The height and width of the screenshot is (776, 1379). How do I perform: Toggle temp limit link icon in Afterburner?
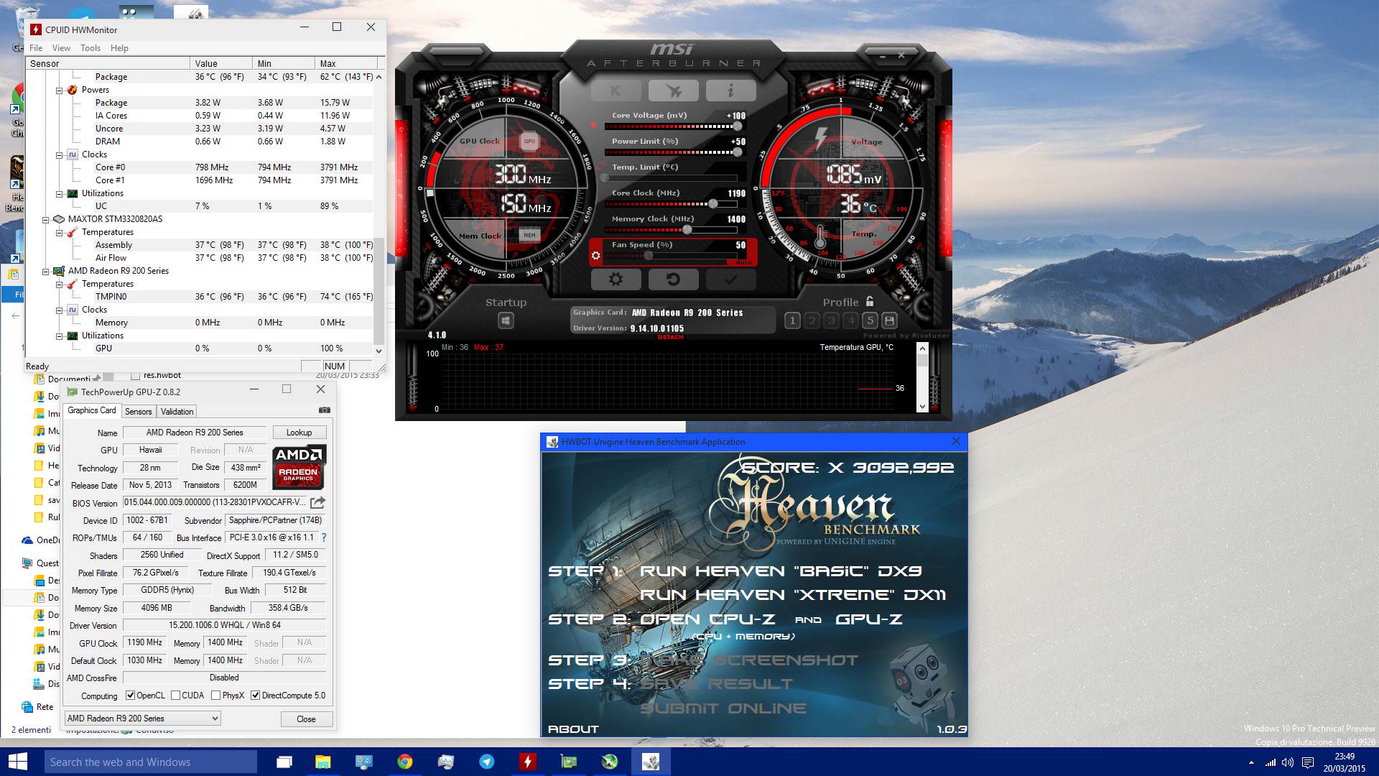600,166
